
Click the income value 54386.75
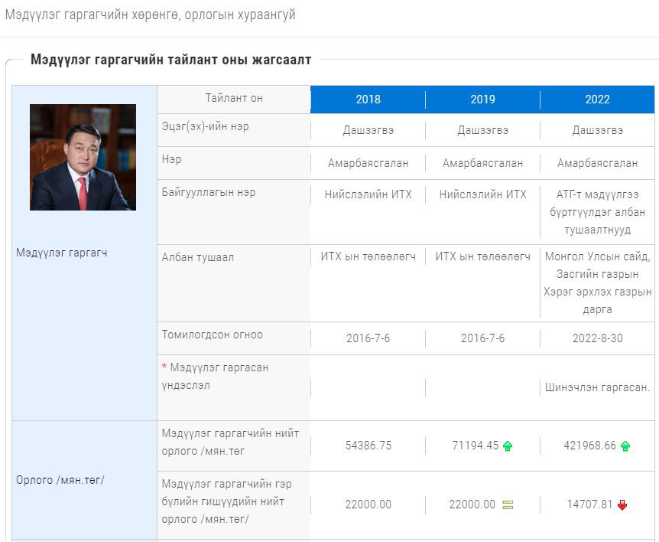(368, 446)
